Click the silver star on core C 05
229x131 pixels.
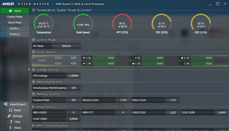point(133,64)
